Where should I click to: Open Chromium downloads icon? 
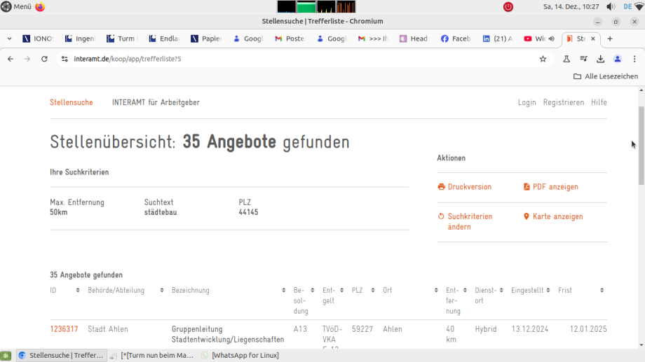tap(600, 59)
